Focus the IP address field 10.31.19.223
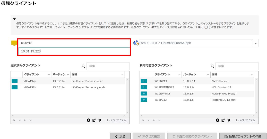267x139 pixels. [x=74, y=51]
